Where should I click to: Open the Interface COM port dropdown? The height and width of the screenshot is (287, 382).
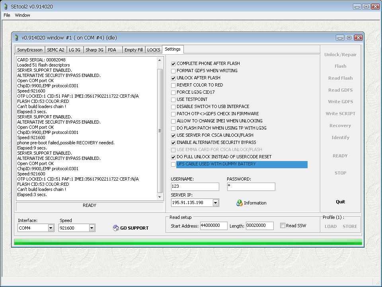(51, 228)
